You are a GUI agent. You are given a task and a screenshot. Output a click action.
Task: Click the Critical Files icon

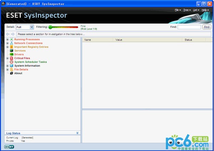[x=11, y=58]
